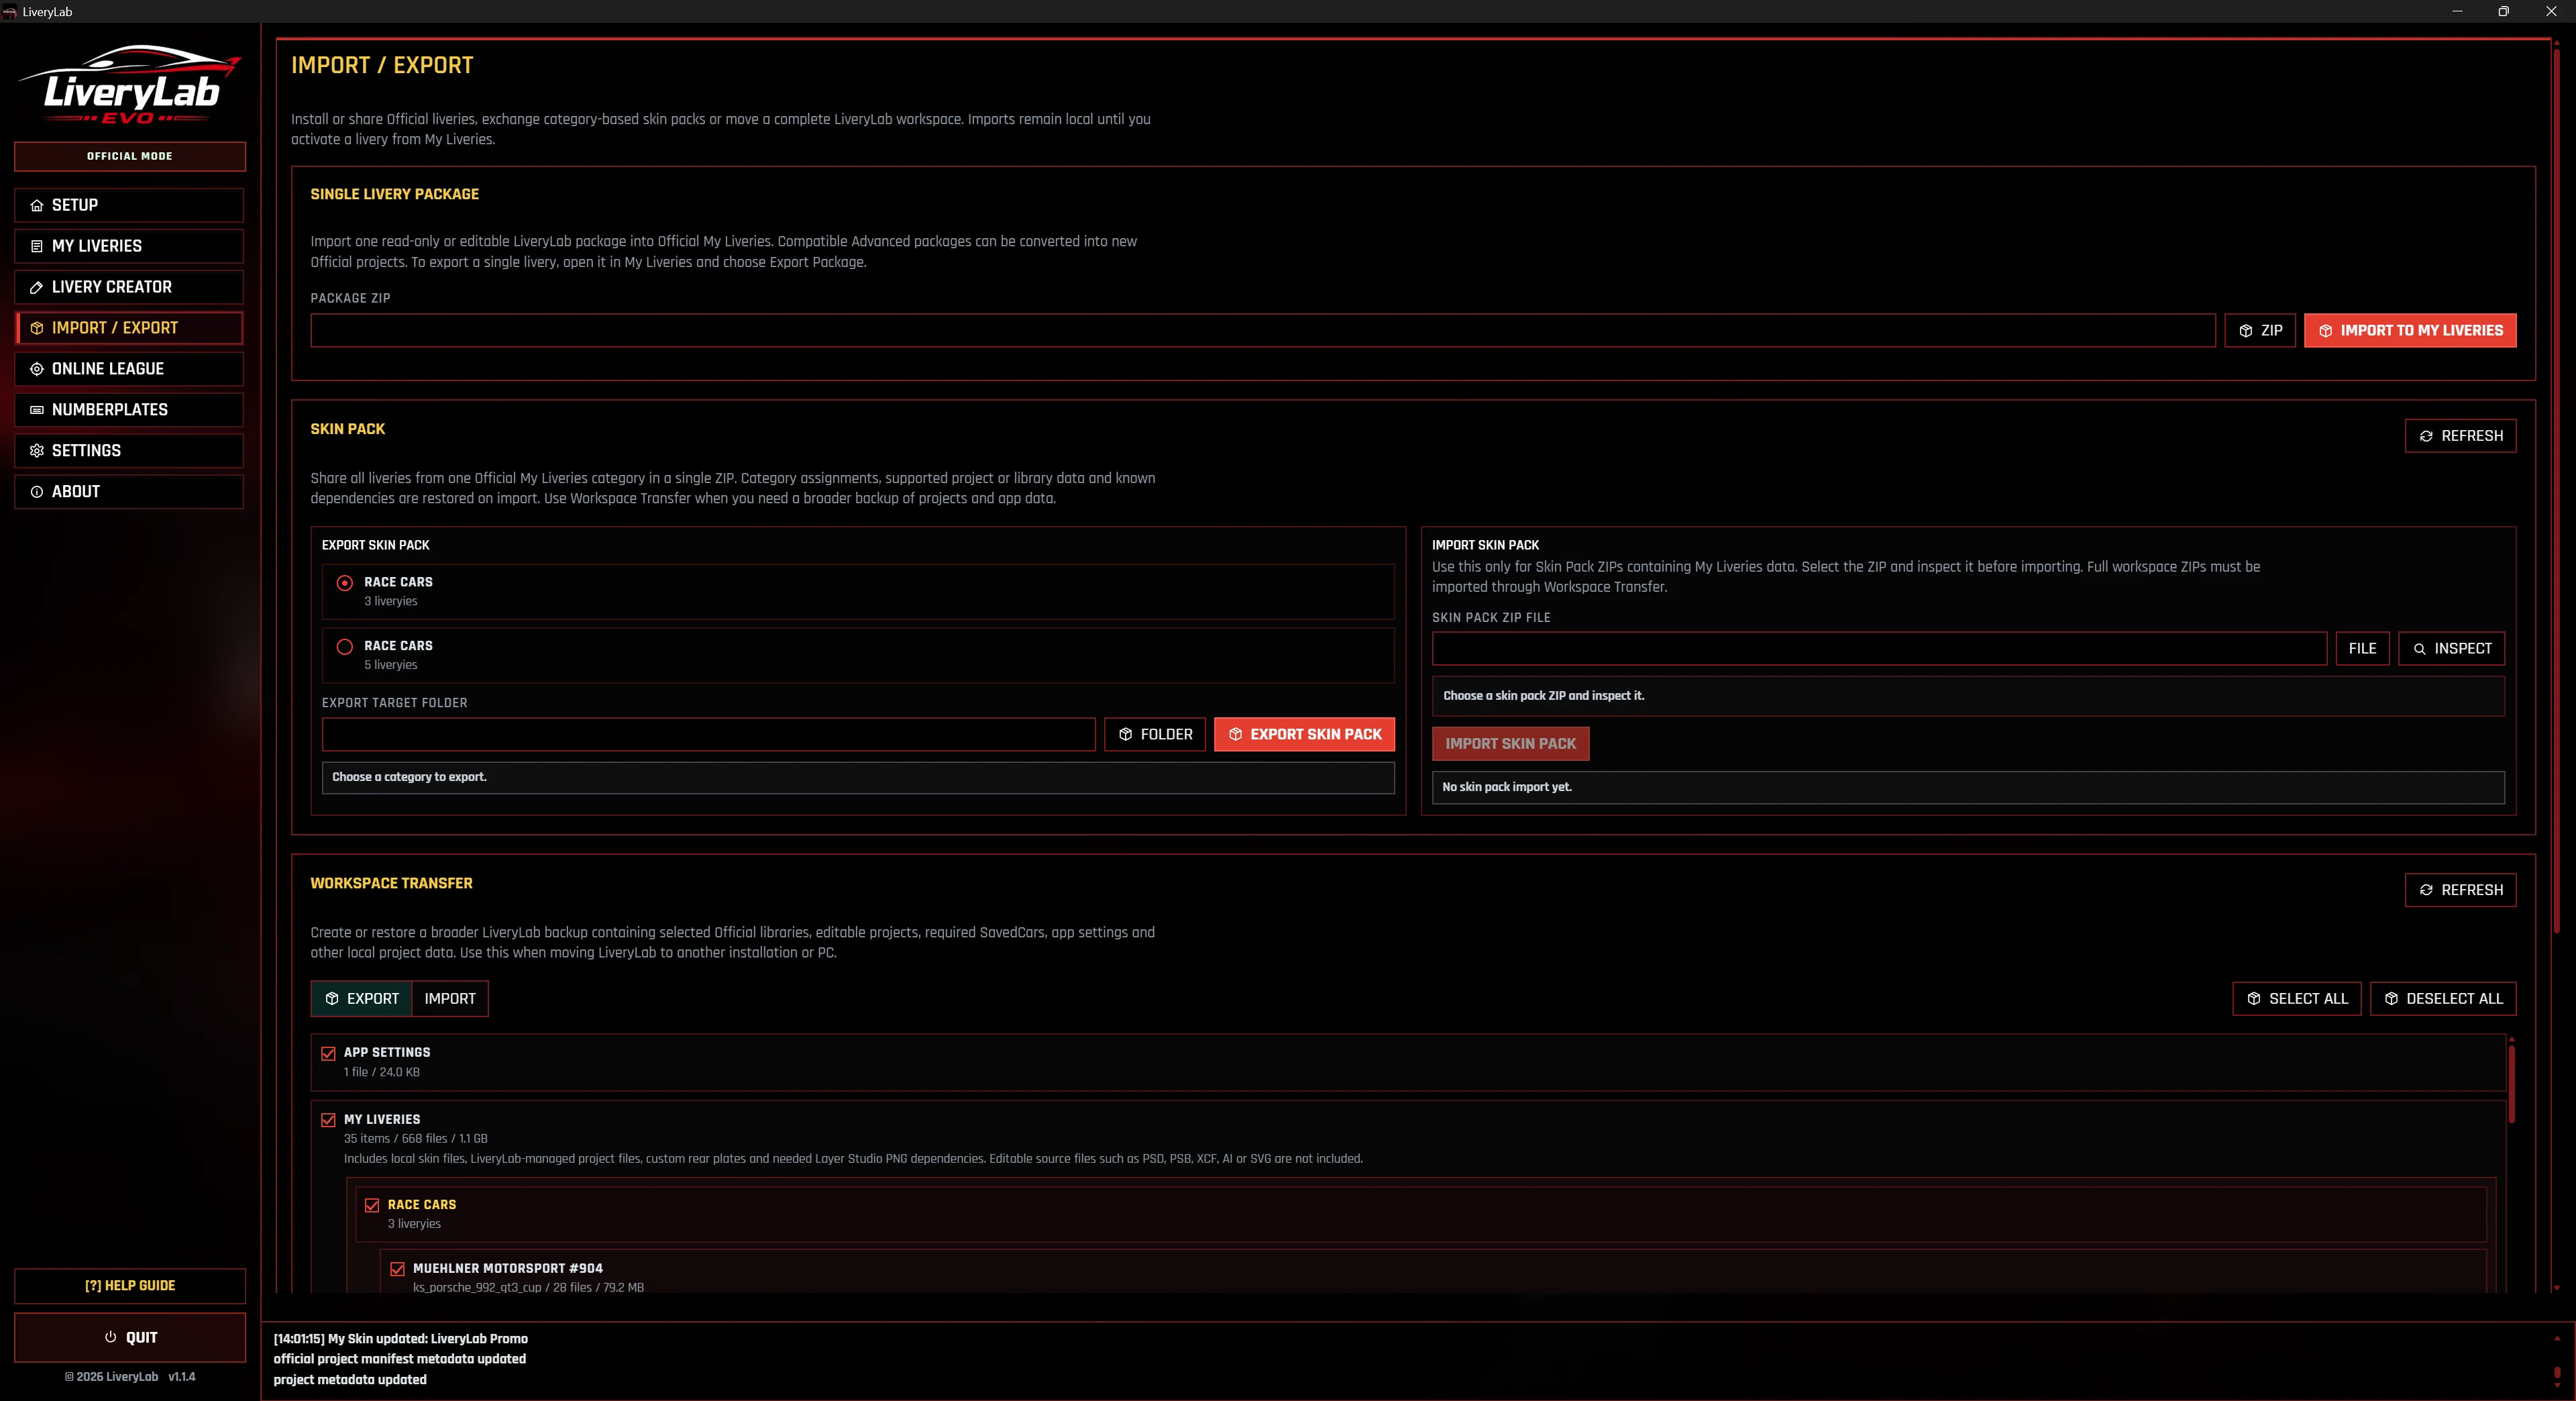Open the About page
The width and height of the screenshot is (2576, 1401).
[x=129, y=492]
